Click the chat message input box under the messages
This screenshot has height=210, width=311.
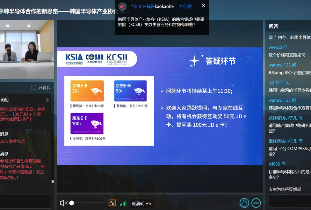tap(25, 201)
